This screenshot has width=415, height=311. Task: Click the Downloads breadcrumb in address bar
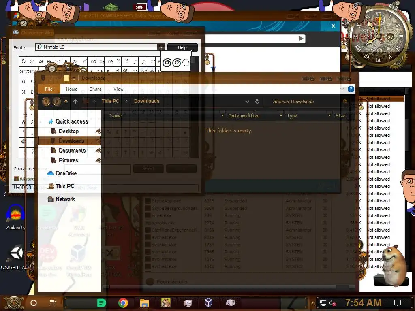click(x=147, y=101)
